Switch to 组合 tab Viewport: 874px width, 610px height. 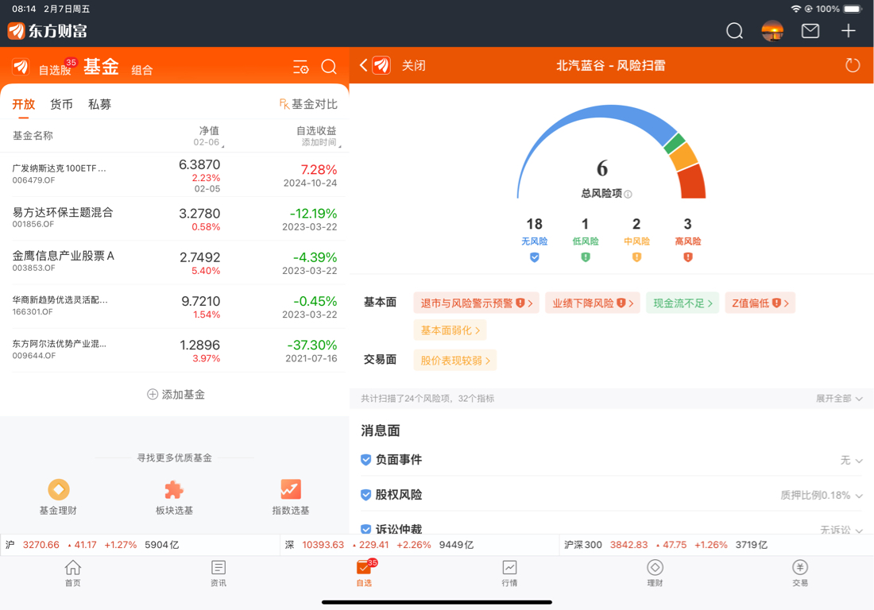coord(141,70)
